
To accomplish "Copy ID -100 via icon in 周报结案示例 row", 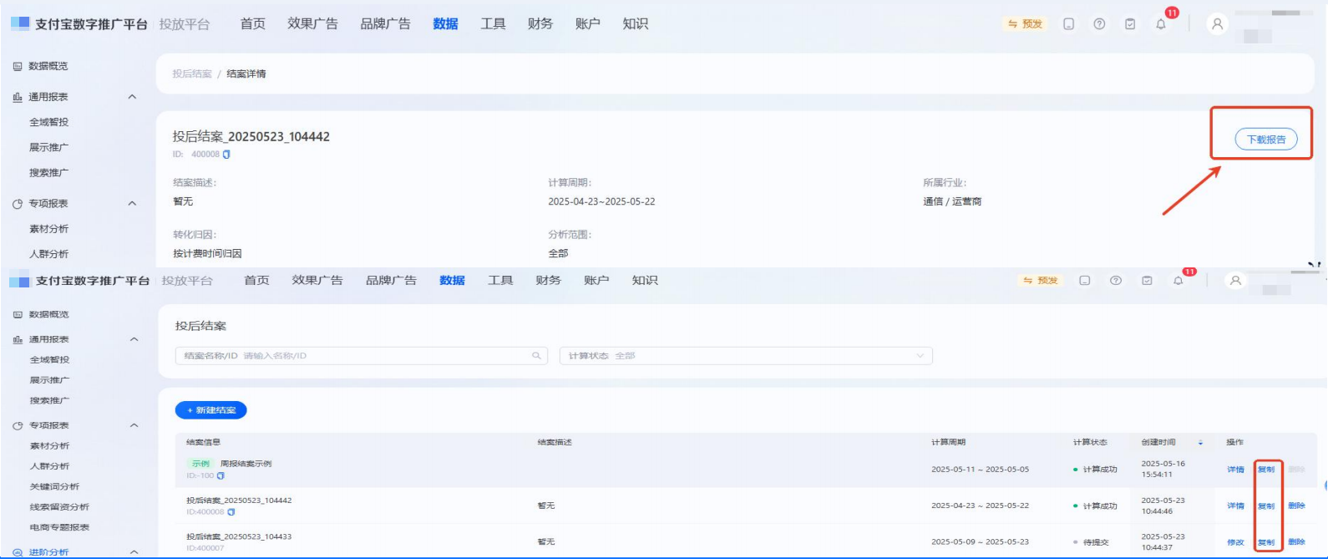I will coord(220,475).
